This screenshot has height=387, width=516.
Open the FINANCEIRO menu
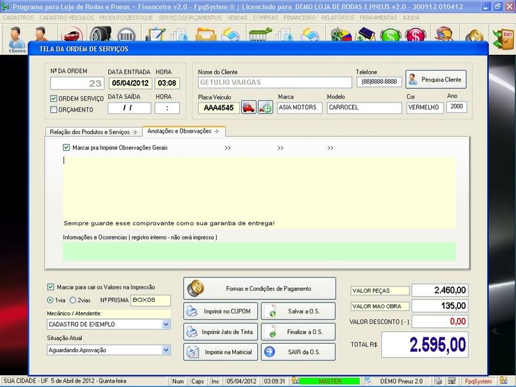tap(304, 17)
